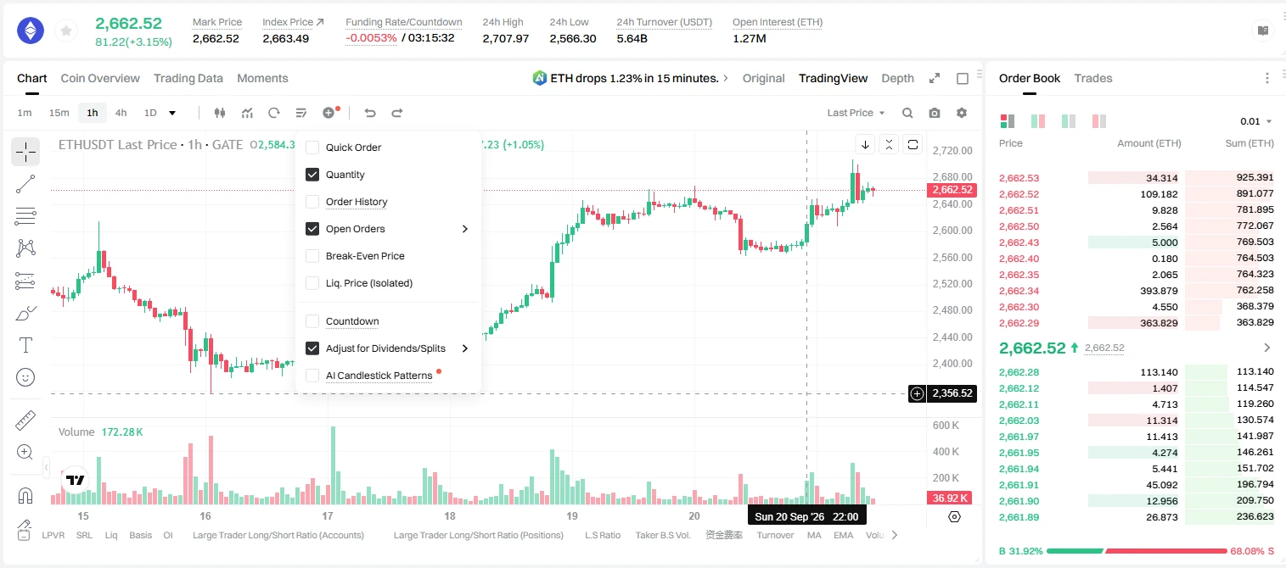Collapse the left panel arrow near volume
The image size is (1286, 568).
coord(46,466)
